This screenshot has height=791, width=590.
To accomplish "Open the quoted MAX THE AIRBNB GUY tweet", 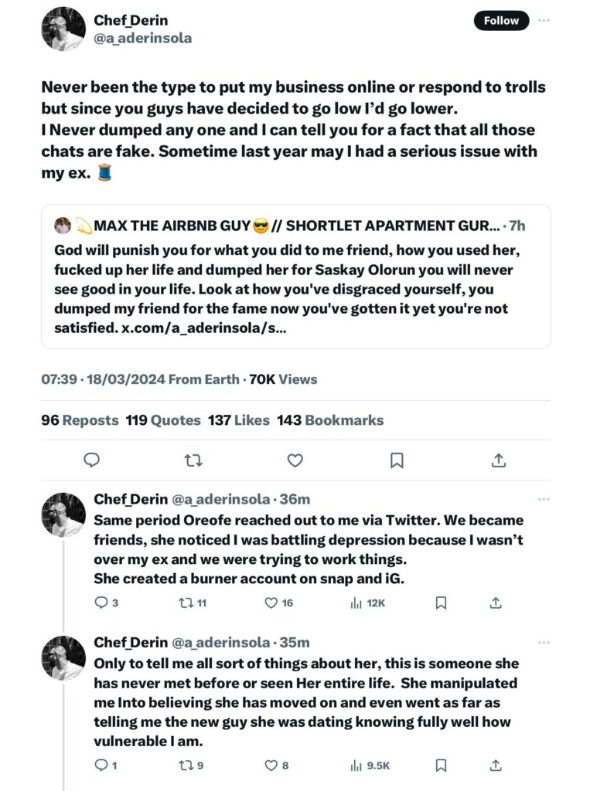I will [x=295, y=277].
